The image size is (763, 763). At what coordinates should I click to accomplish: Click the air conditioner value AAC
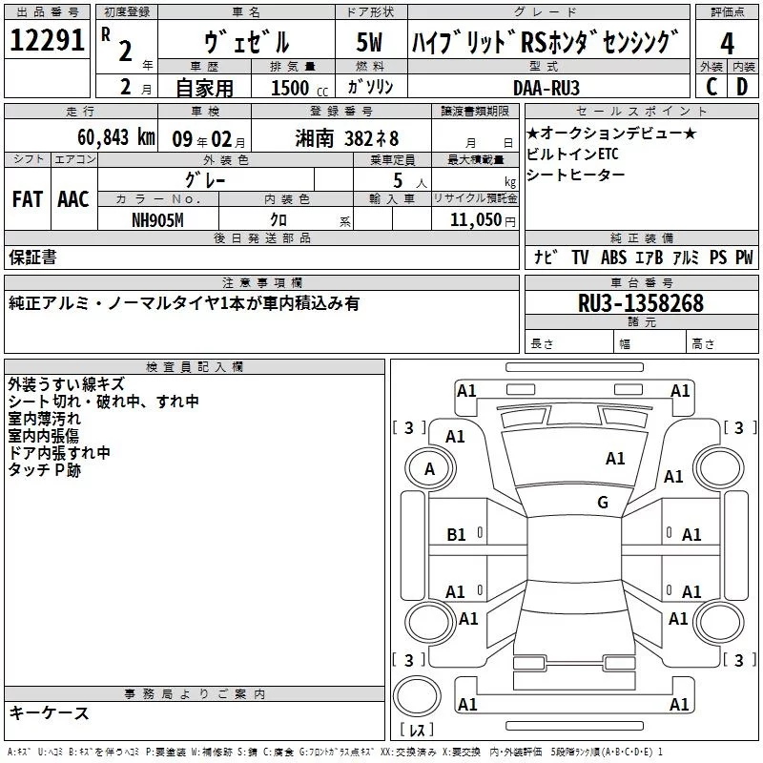[73, 199]
